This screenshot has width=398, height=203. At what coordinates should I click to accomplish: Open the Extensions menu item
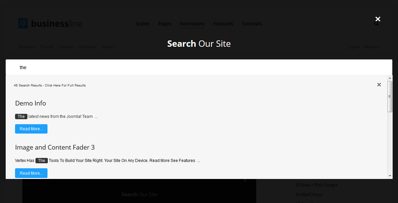pos(192,24)
